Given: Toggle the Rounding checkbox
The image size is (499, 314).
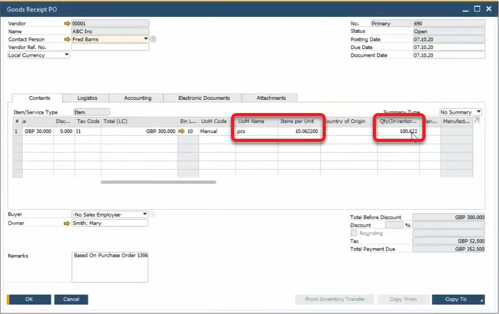Looking at the screenshot, I should pos(353,233).
